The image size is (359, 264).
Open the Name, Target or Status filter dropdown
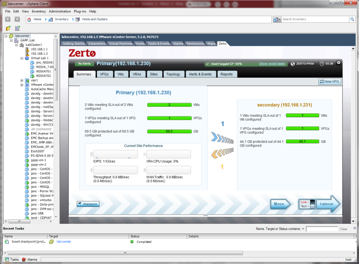(303, 229)
